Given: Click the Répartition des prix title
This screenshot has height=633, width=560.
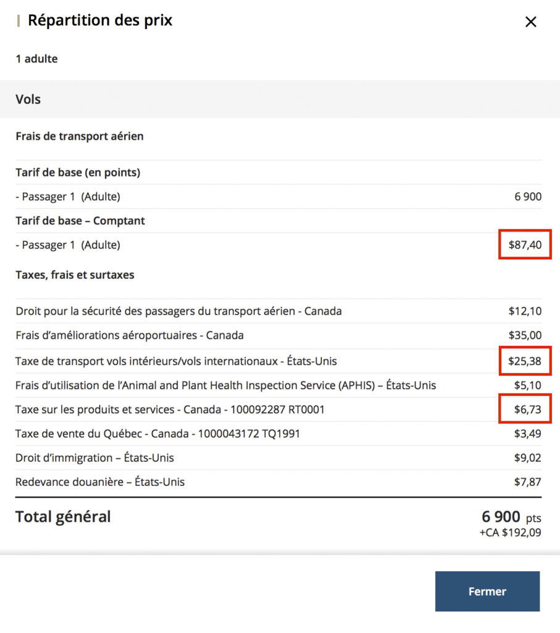Looking at the screenshot, I should [x=100, y=20].
